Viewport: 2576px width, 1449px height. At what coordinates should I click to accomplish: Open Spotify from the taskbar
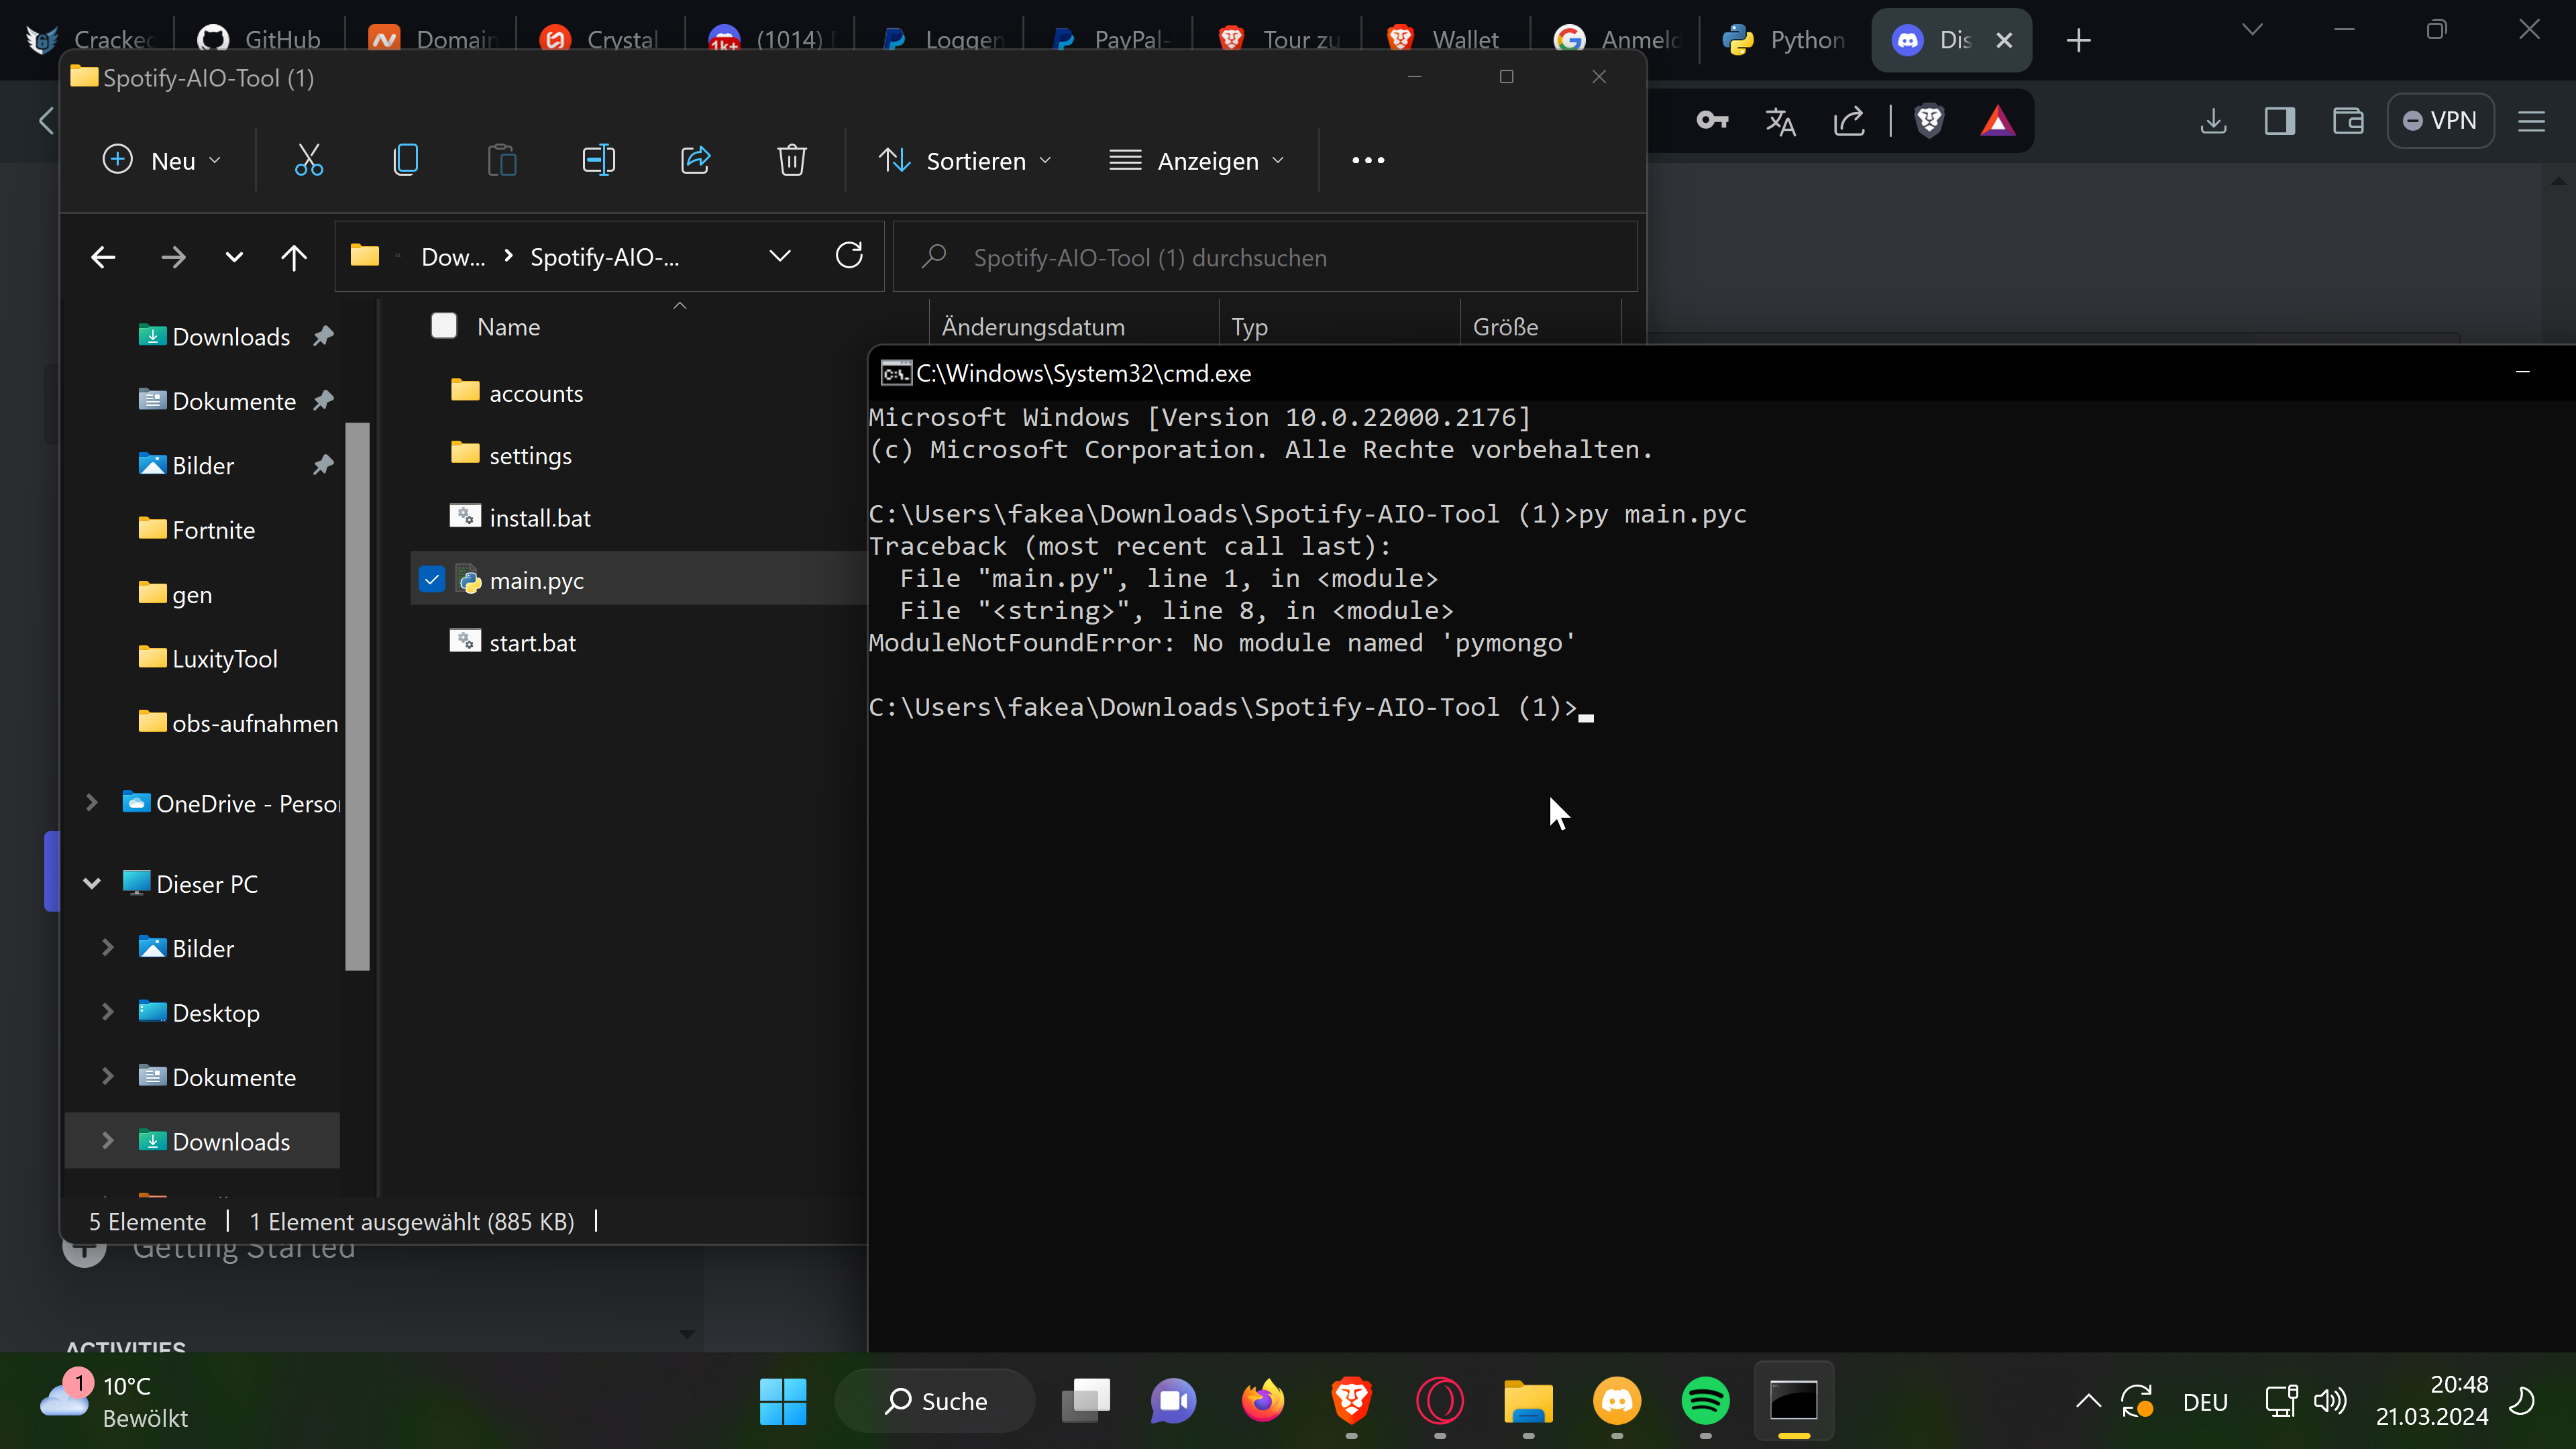click(1705, 1400)
